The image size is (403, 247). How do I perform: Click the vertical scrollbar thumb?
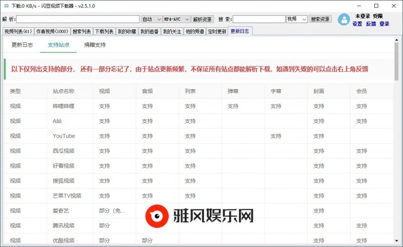396,61
